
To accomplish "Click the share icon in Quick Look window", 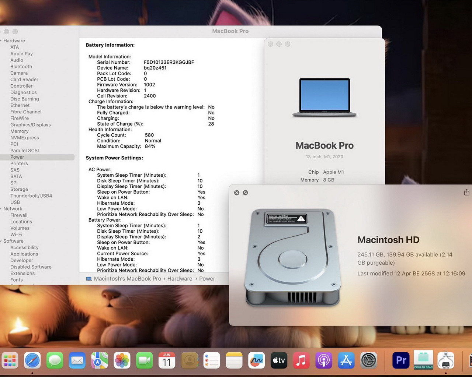I will [x=466, y=192].
